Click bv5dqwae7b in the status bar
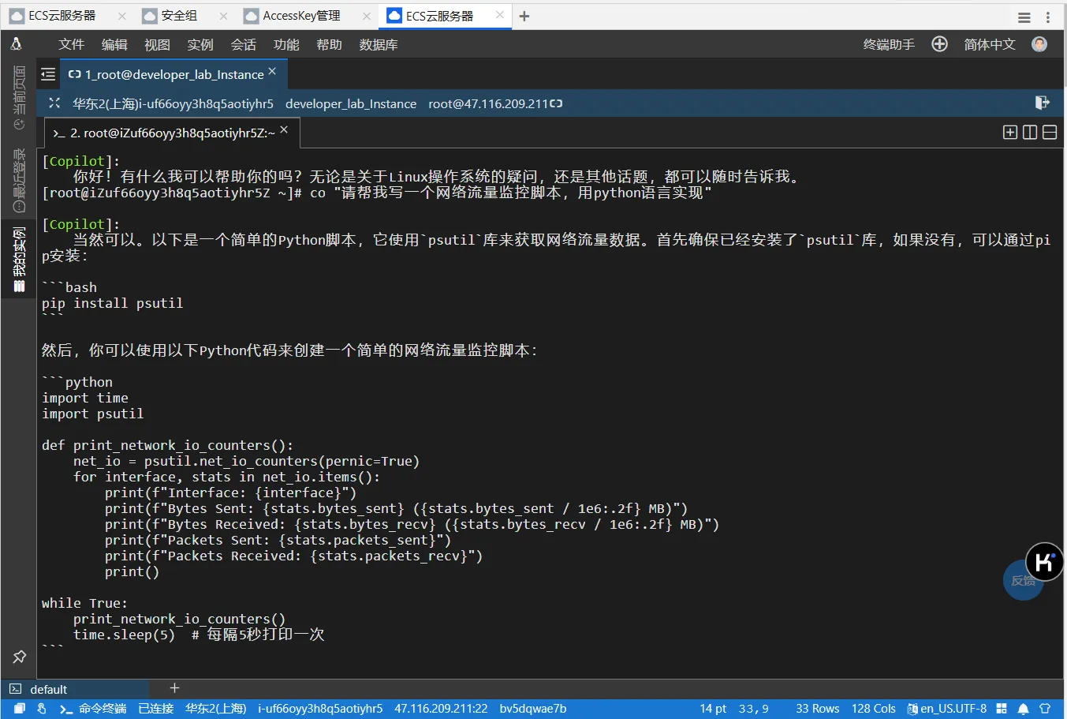 (533, 709)
